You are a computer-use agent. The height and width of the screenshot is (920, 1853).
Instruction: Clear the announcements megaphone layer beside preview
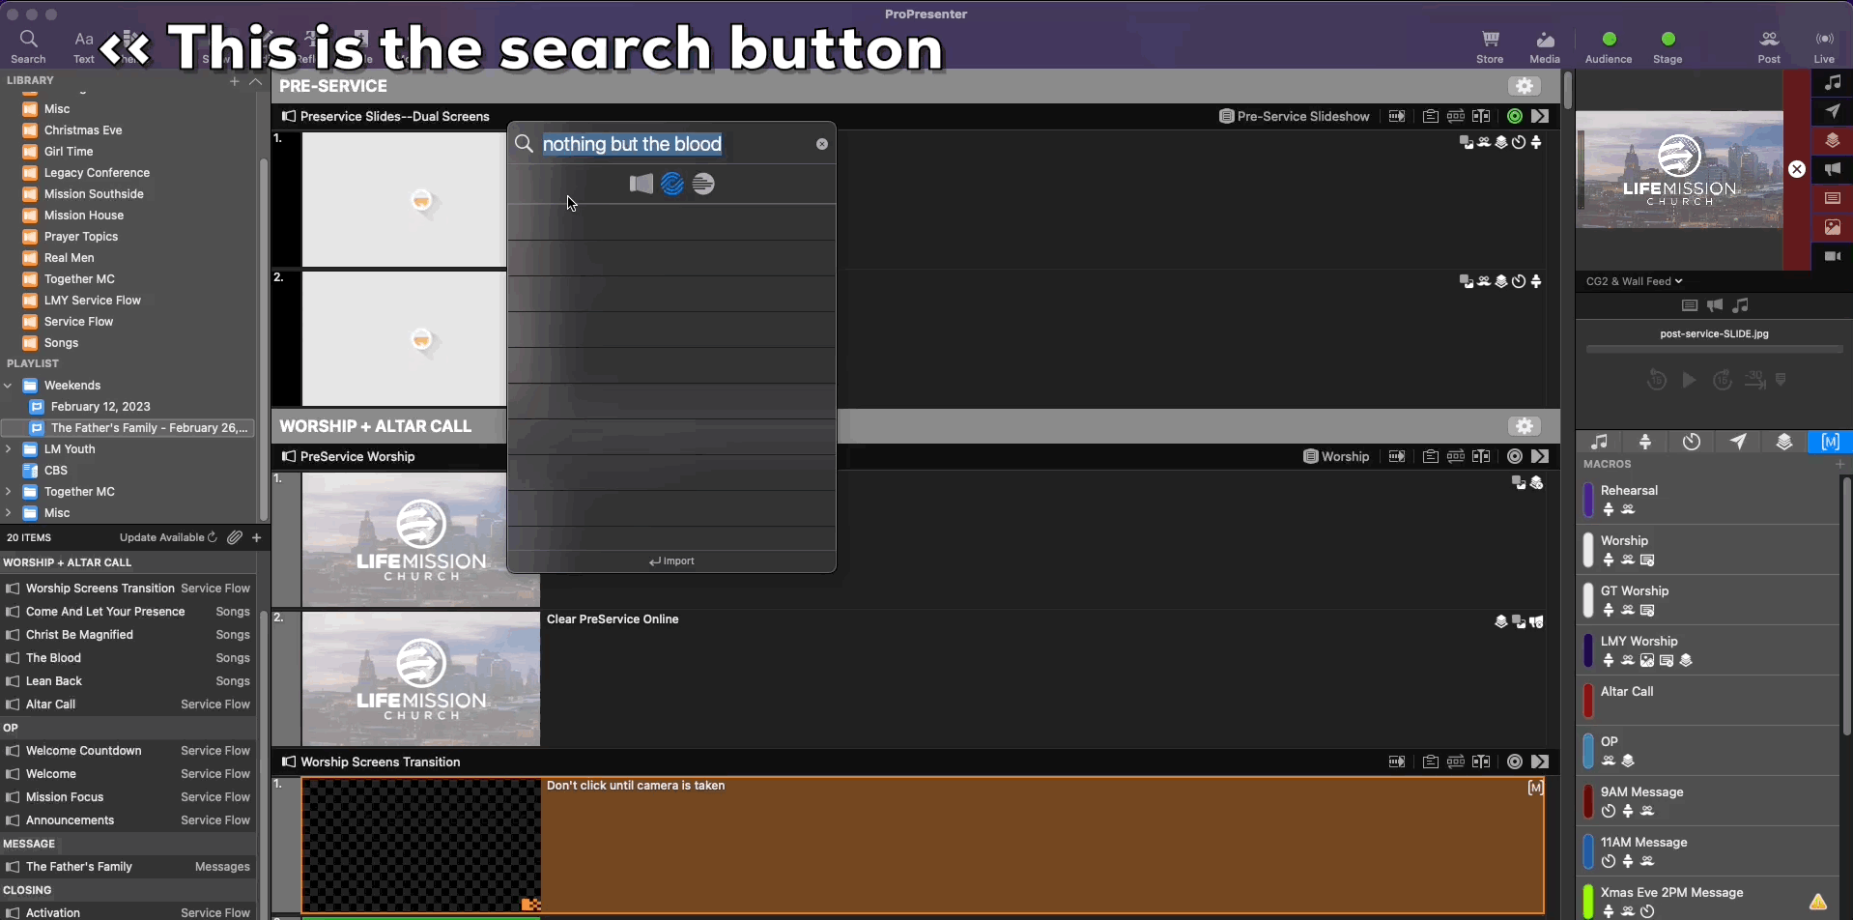(x=1833, y=170)
